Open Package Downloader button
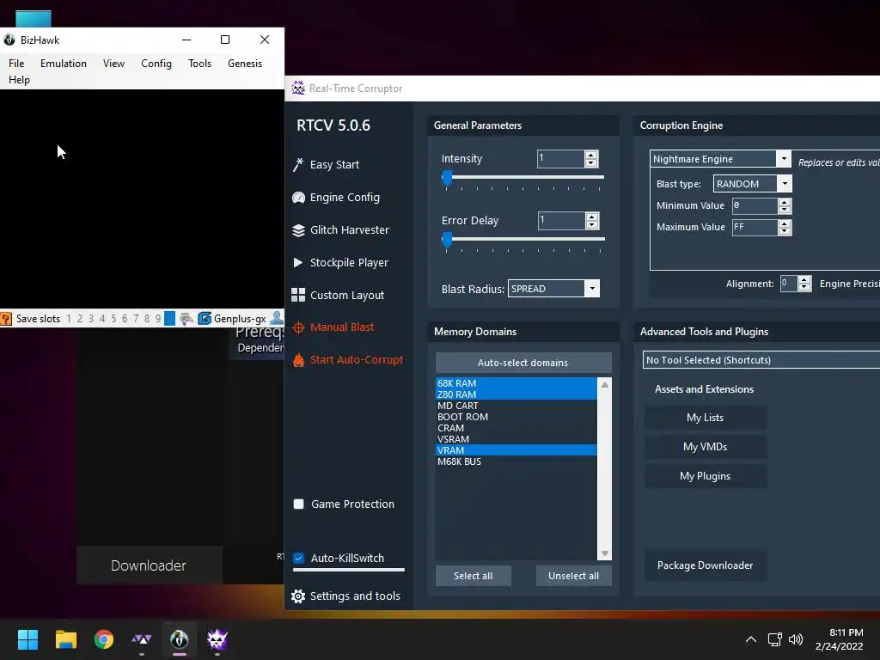Viewport: 880px width, 660px height. (x=706, y=565)
